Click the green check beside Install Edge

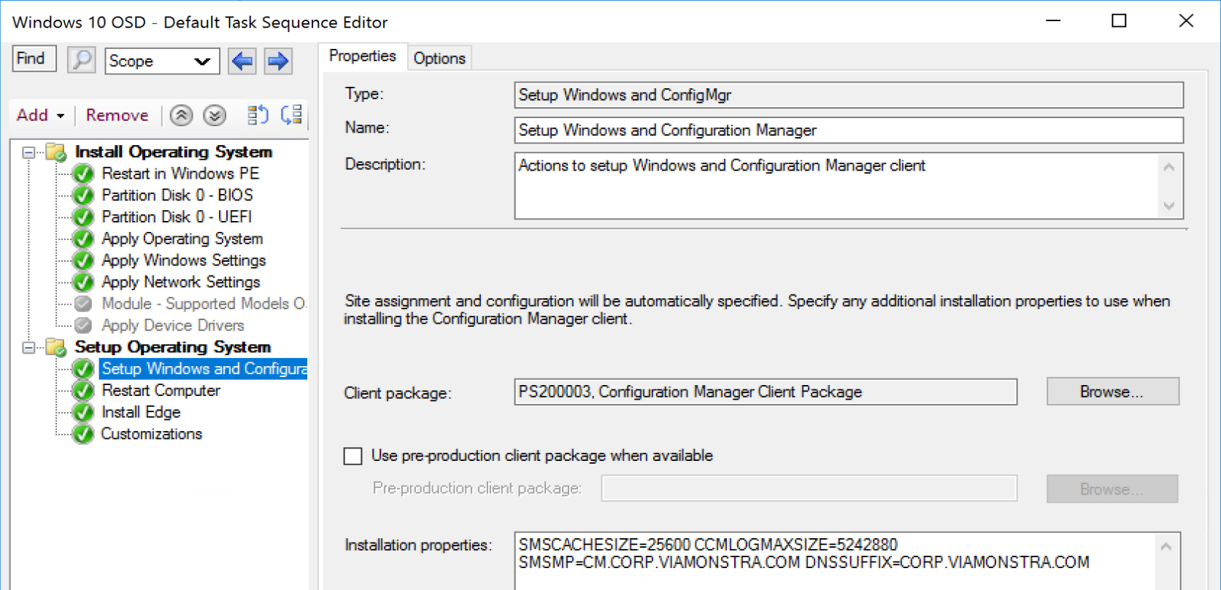pyautogui.click(x=84, y=413)
